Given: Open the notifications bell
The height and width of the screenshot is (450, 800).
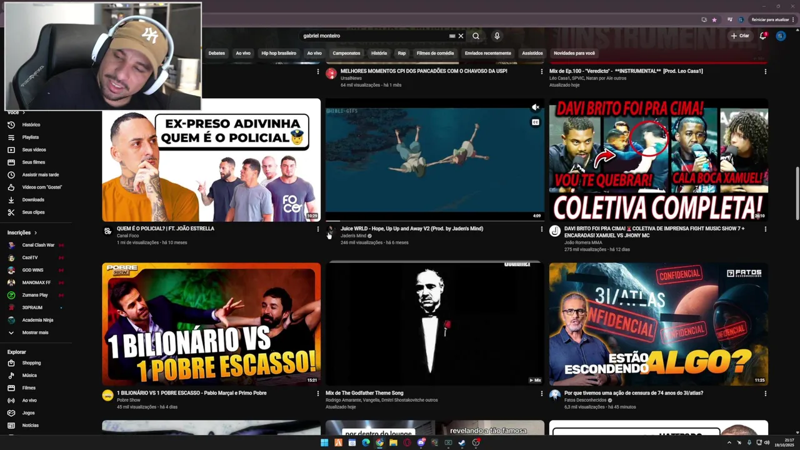Looking at the screenshot, I should pos(762,36).
